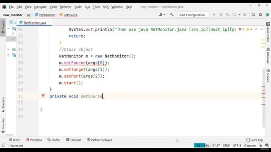Open the user account dropdown icon
The image size is (271, 152).
click(162, 15)
